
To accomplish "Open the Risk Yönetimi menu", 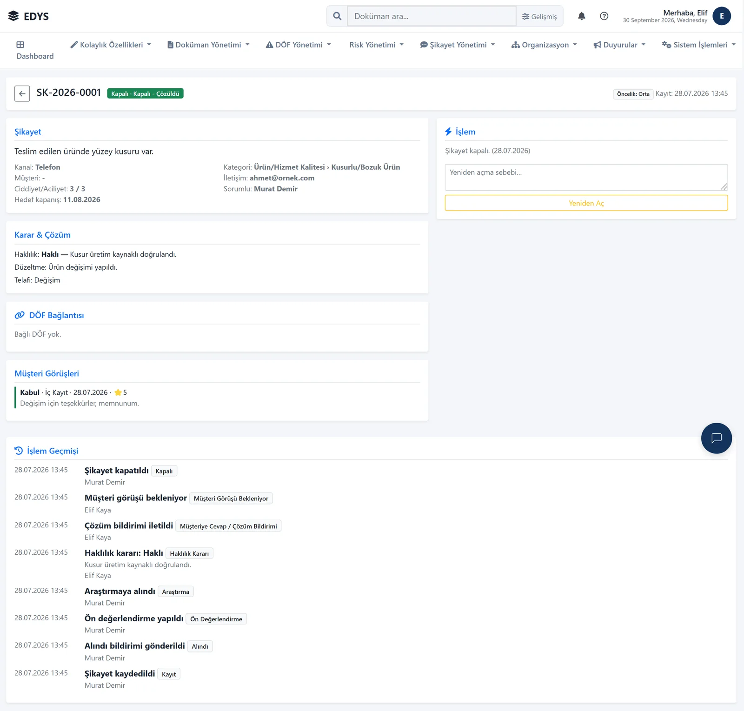I will tap(377, 45).
